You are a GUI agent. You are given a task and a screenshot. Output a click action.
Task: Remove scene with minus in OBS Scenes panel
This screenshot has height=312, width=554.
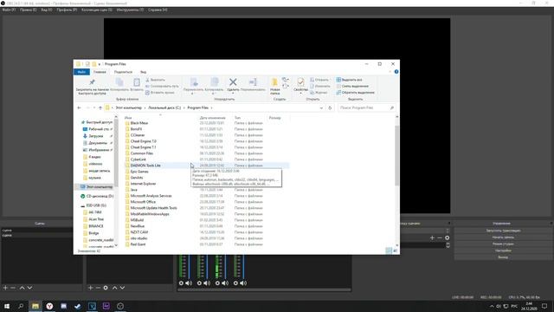tap(13, 288)
